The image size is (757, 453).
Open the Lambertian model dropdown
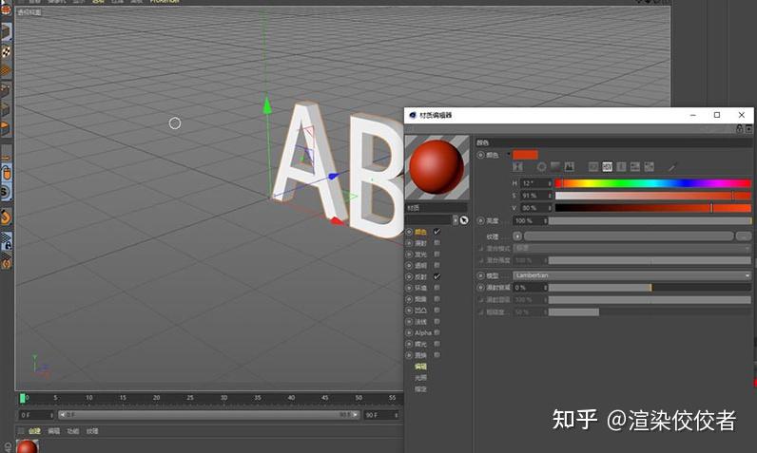point(631,275)
